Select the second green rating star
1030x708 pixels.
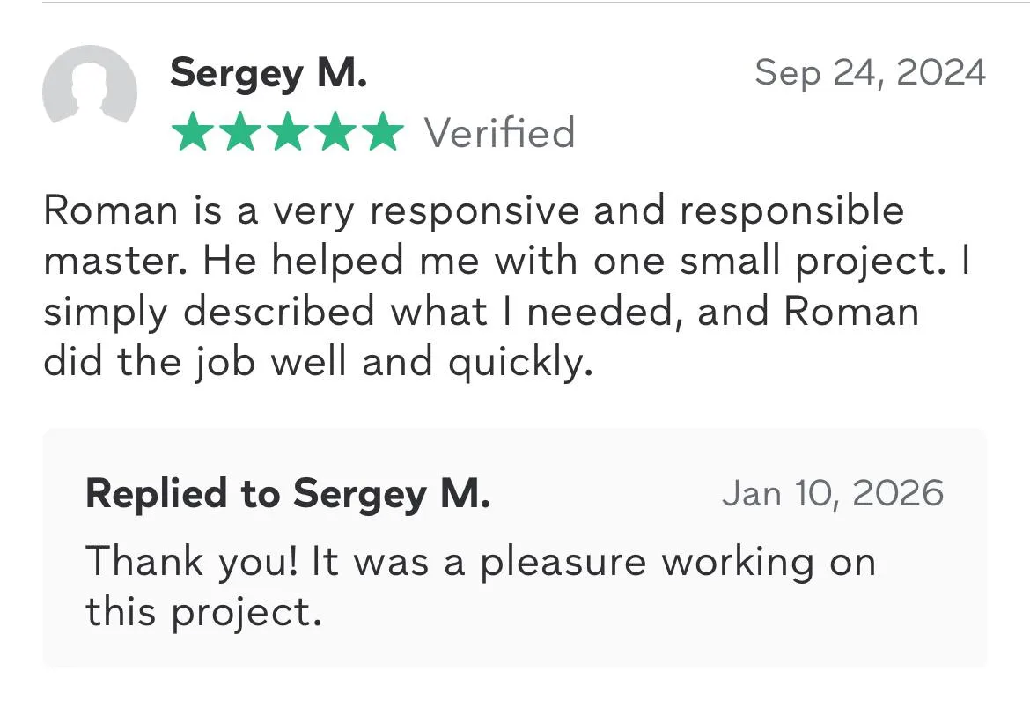point(240,133)
